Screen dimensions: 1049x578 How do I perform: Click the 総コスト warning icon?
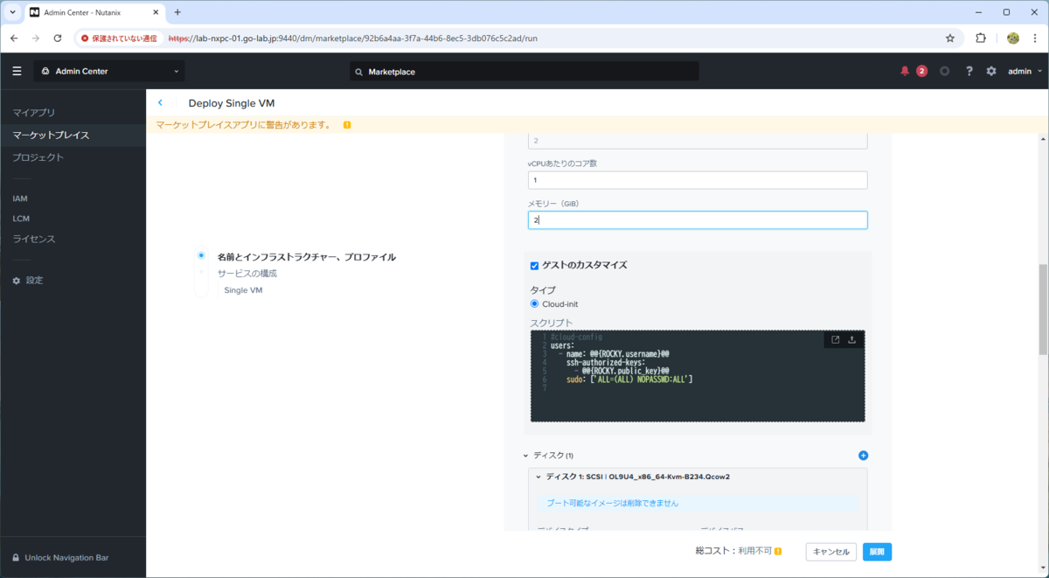[777, 552]
